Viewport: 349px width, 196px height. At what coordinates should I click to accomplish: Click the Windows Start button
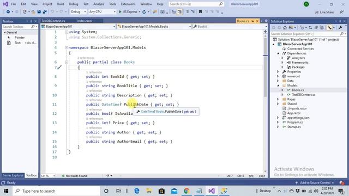coord(6,191)
